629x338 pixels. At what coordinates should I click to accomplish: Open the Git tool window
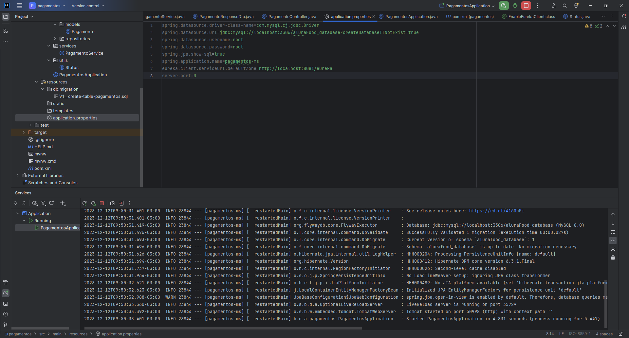pos(6,325)
